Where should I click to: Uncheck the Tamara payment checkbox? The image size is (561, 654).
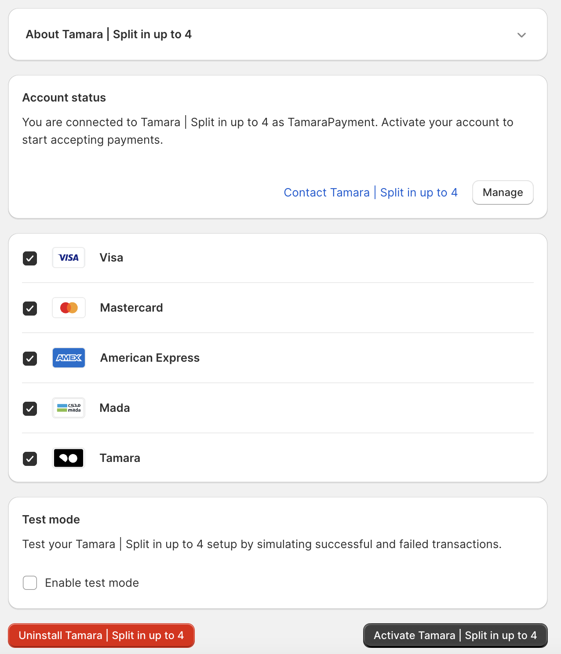pyautogui.click(x=30, y=458)
